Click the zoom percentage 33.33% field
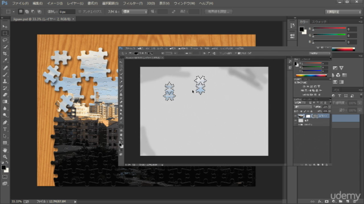This screenshot has width=364, height=204. coord(16,202)
